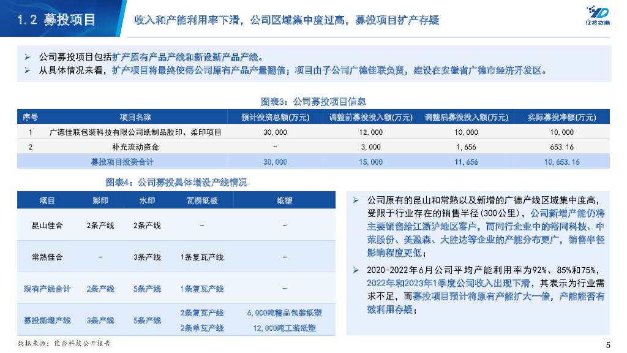
Task: Click the '调整前募投投入额(万元)' column header
Action: click(x=370, y=117)
